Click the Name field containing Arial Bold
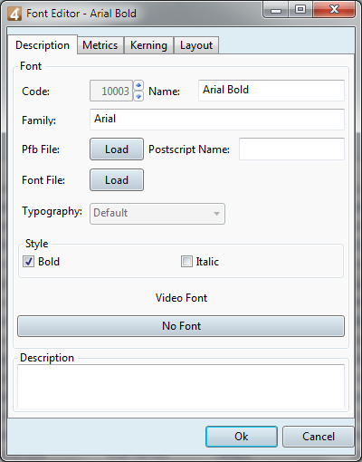This screenshot has width=362, height=462. coord(271,91)
